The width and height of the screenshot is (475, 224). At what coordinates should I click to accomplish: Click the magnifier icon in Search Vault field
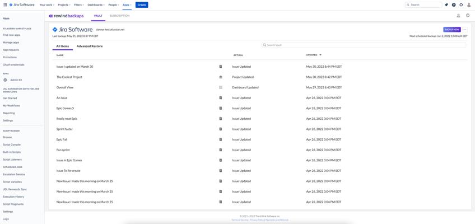[x=264, y=45]
